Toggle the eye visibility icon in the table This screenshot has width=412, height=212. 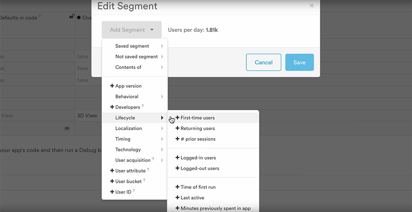[67, 128]
